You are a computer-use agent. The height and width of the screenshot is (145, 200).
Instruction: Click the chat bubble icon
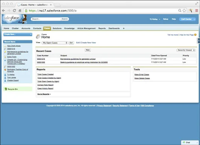[184, 142]
